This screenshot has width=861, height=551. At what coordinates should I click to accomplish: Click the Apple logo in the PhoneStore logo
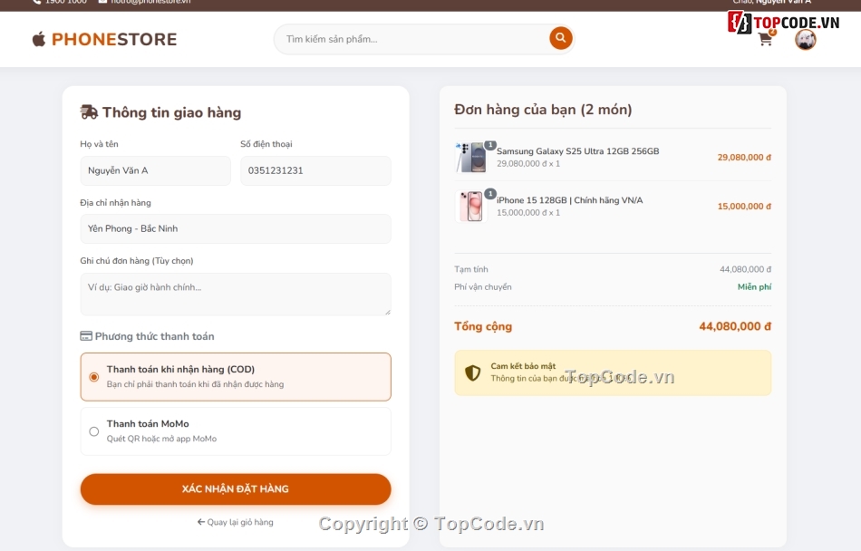(x=39, y=39)
